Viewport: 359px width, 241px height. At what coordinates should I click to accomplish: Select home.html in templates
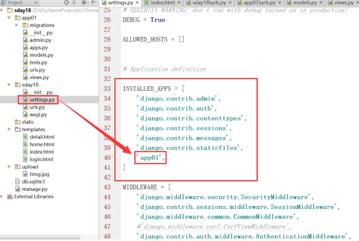coord(42,144)
